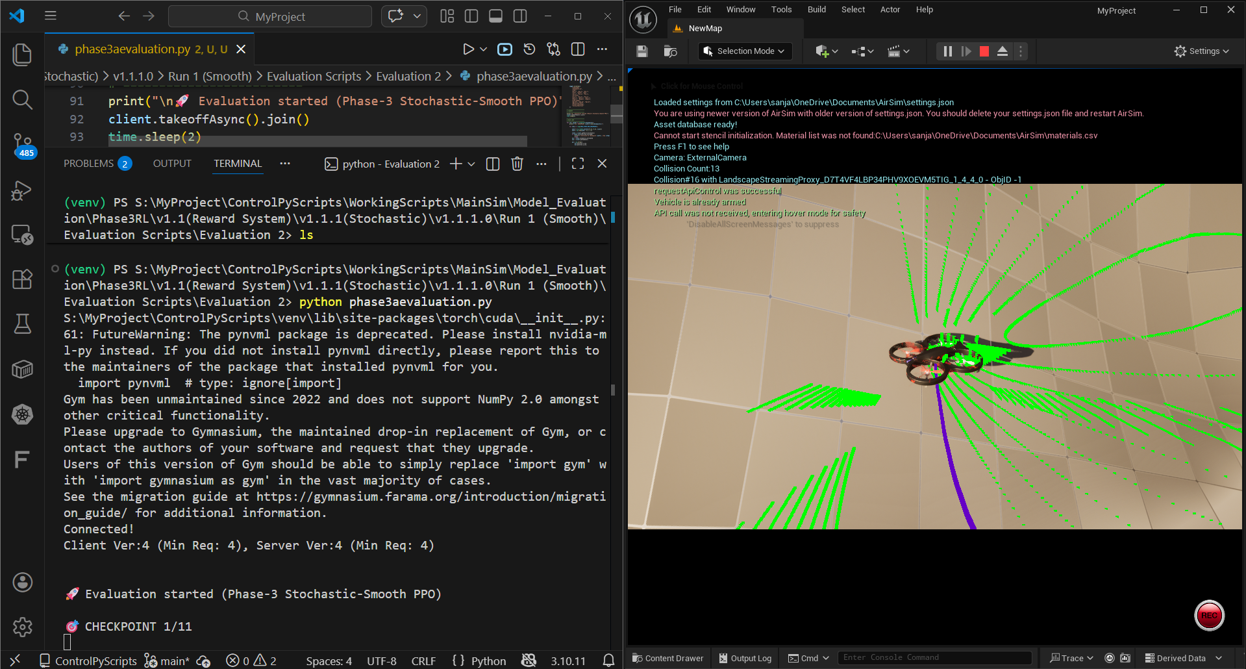Click the Enter Console Command field
1246x669 pixels.
pyautogui.click(x=934, y=658)
